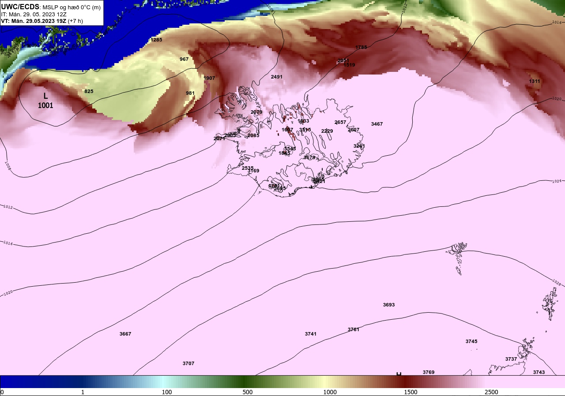
Task: Click the value 3667 in the southwest
Action: [x=125, y=334]
